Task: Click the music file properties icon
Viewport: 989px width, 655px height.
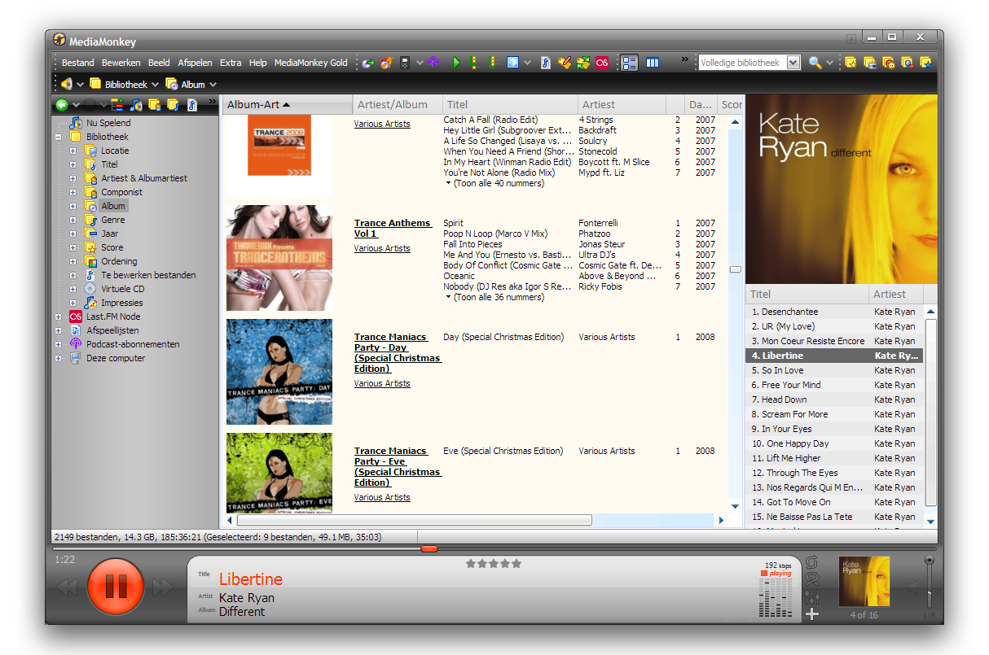Action: pos(545,63)
